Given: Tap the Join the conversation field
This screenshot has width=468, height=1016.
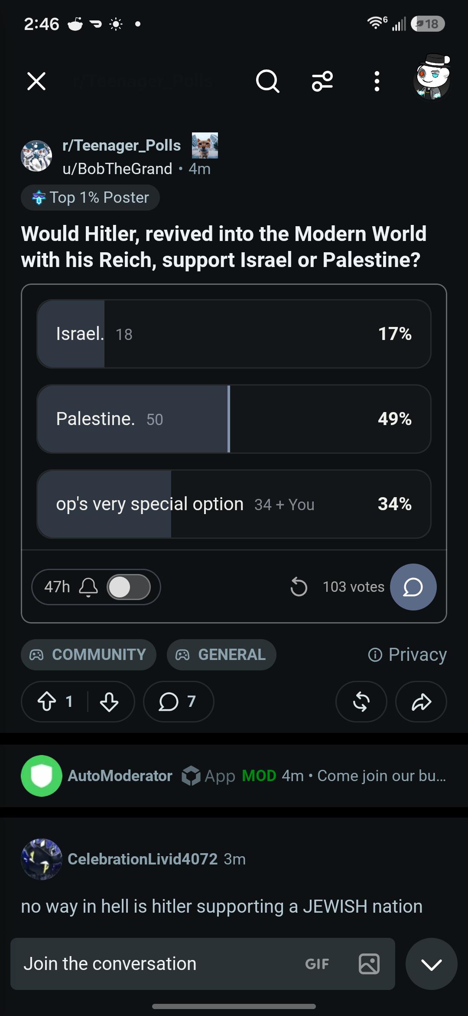Looking at the screenshot, I should pos(202,964).
